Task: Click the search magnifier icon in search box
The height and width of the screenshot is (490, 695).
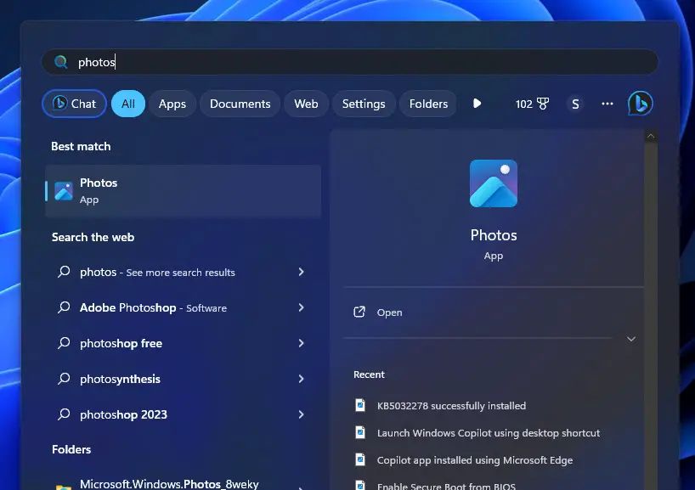Action: point(60,62)
